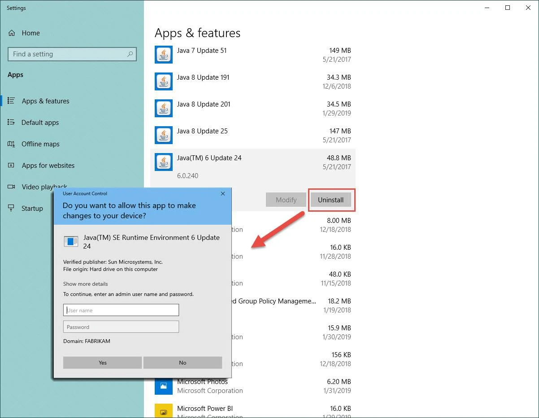Click the User name input field
The height and width of the screenshot is (418, 539).
(x=121, y=310)
